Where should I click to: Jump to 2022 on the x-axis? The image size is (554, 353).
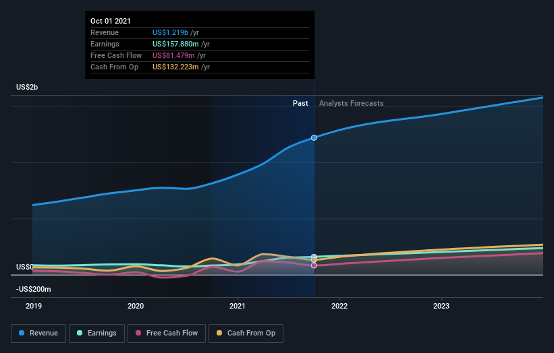click(x=339, y=305)
